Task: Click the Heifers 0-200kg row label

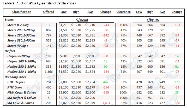Action: pos(19,56)
